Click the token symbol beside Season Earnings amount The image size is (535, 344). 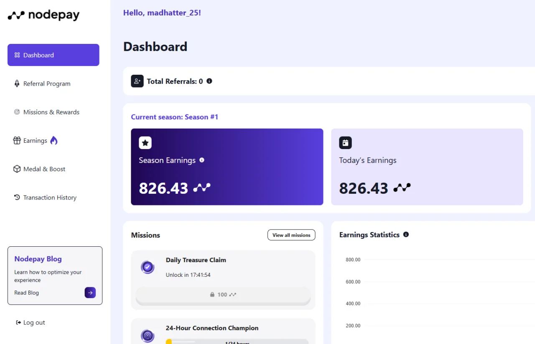tap(202, 188)
